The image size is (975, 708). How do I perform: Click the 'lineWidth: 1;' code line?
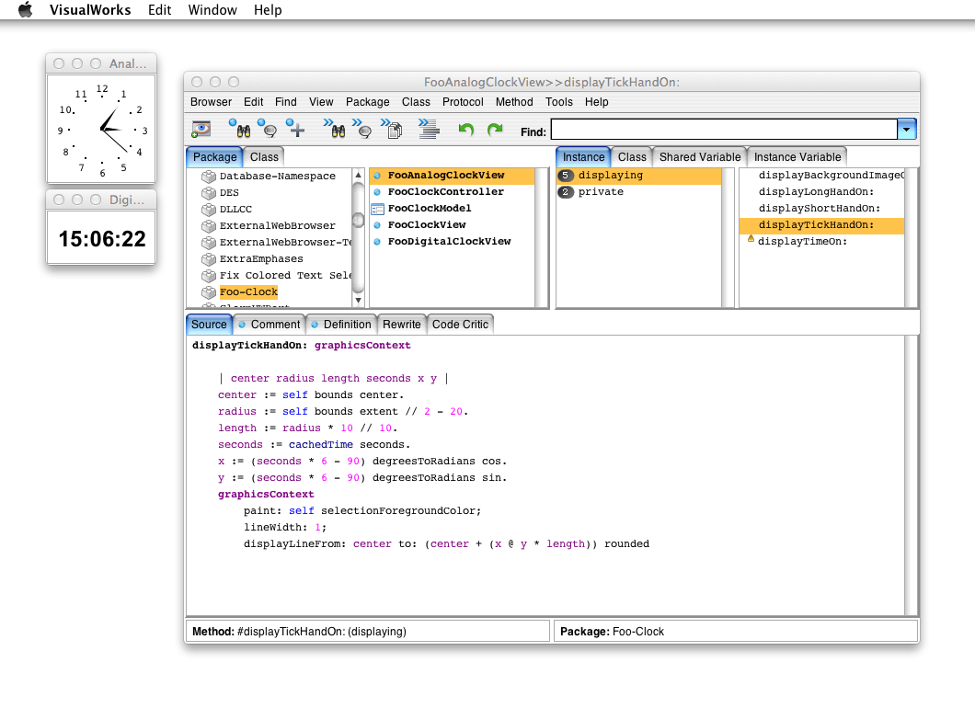pyautogui.click(x=285, y=527)
